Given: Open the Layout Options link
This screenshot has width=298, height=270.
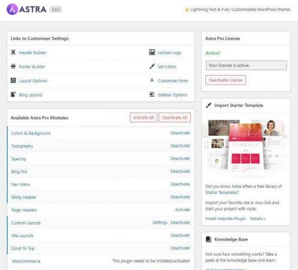Looking at the screenshot, I should click(33, 80).
